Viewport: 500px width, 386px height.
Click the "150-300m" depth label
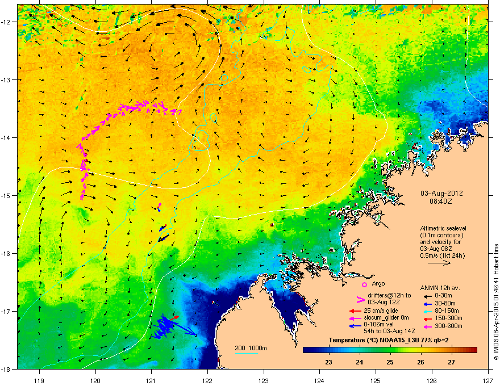point(448,318)
